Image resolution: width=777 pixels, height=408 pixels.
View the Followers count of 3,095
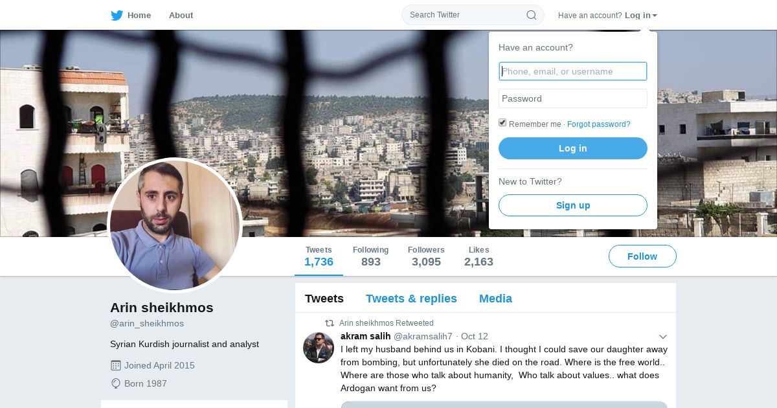coord(426,256)
